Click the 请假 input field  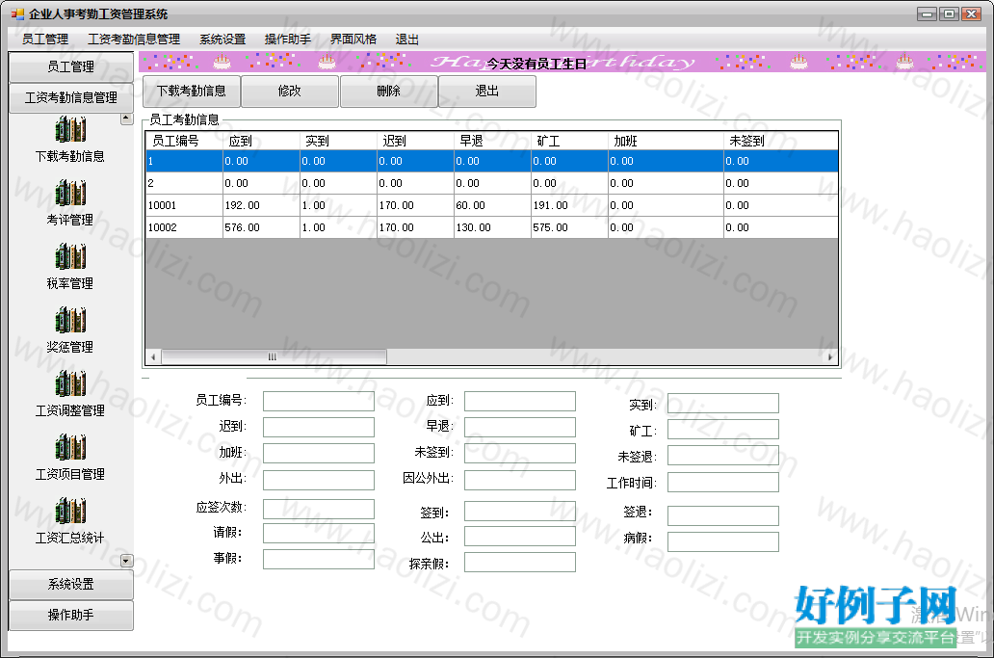[x=318, y=533]
